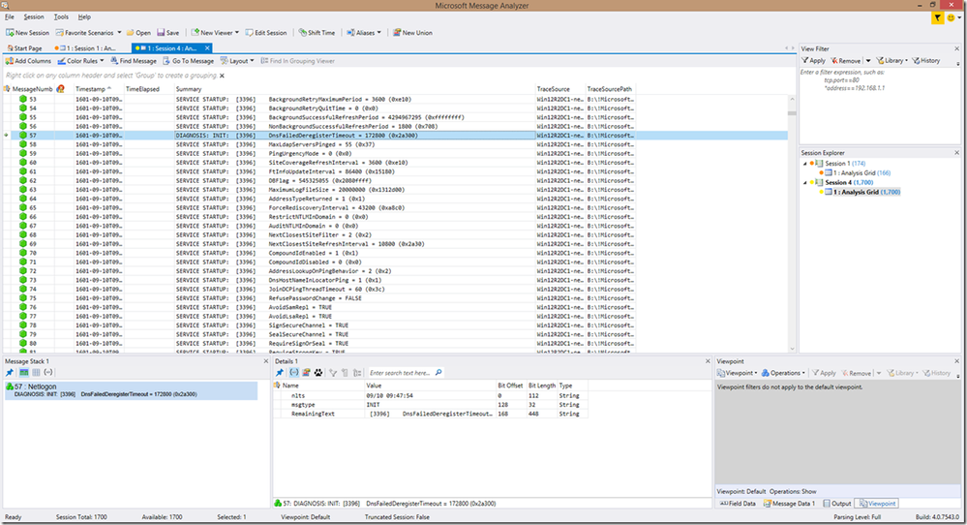This screenshot has height=525, width=967.
Task: Click the message grid vertical scrollbar thumb
Action: click(x=792, y=113)
